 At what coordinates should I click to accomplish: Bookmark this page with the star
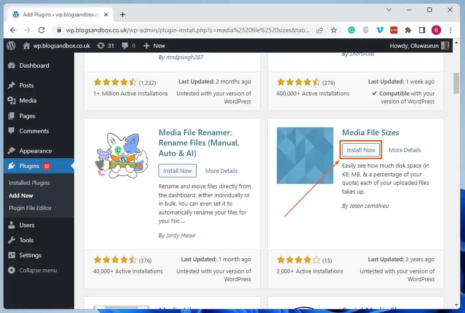(334, 31)
